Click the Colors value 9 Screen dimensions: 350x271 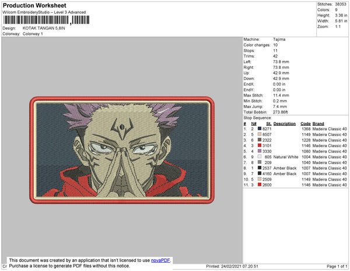pos(336,10)
